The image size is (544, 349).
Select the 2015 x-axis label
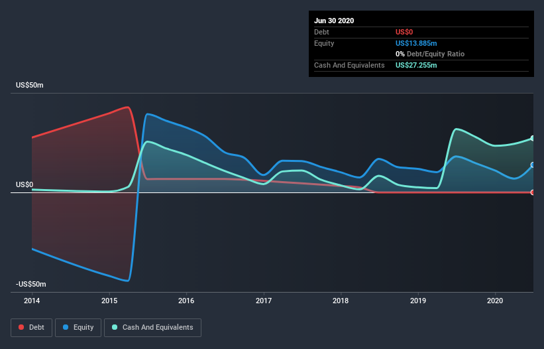(x=109, y=301)
